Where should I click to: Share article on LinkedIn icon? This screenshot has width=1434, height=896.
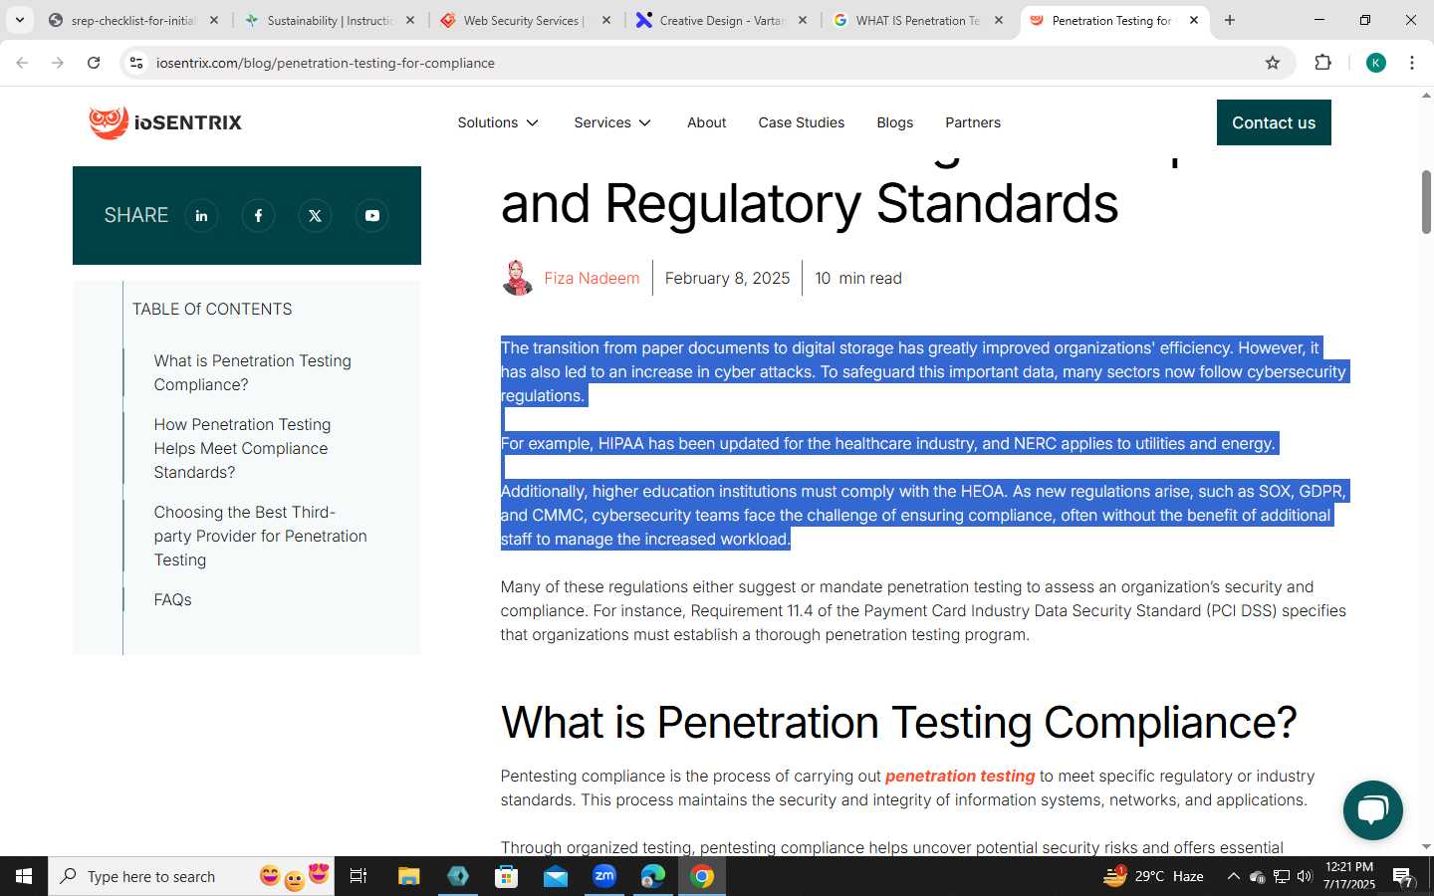click(201, 215)
